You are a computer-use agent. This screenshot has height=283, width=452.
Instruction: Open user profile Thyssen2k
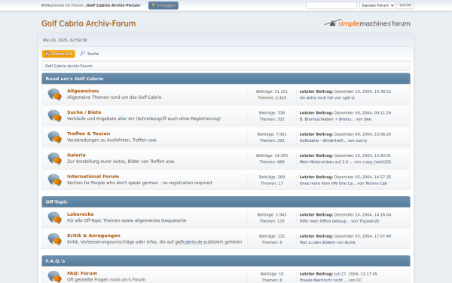pyautogui.click(x=369, y=221)
